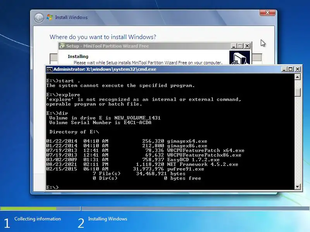
Task: Click the Installing heading in MiniTool Setup
Action: click(78, 56)
